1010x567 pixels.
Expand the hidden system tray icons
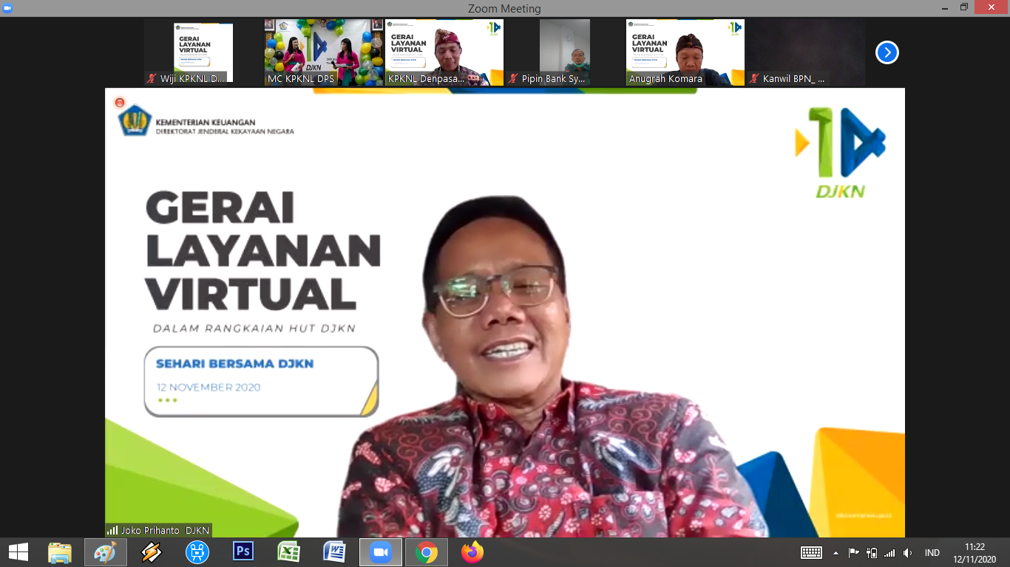[x=836, y=553]
